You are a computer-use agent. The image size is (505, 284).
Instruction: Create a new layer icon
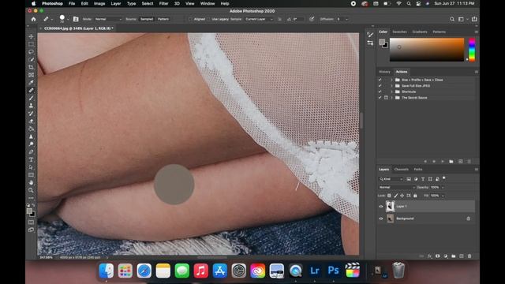point(462,256)
